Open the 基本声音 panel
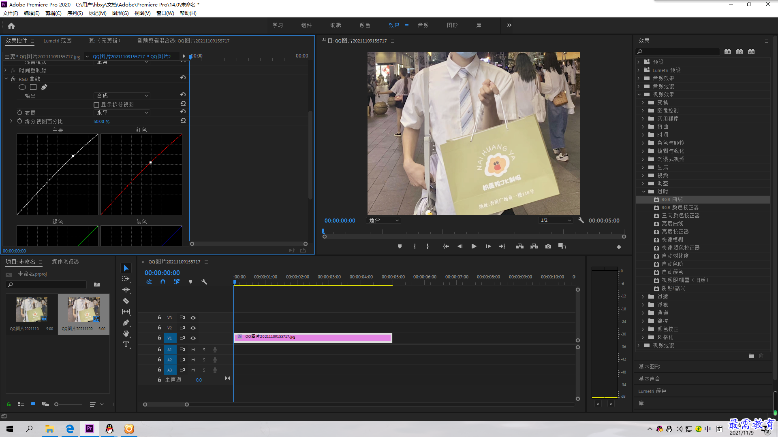778x437 pixels. (x=650, y=379)
